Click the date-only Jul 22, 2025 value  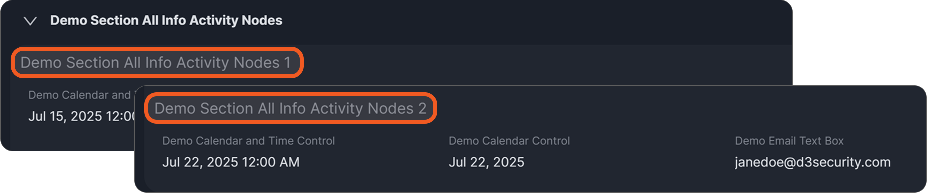click(x=486, y=162)
